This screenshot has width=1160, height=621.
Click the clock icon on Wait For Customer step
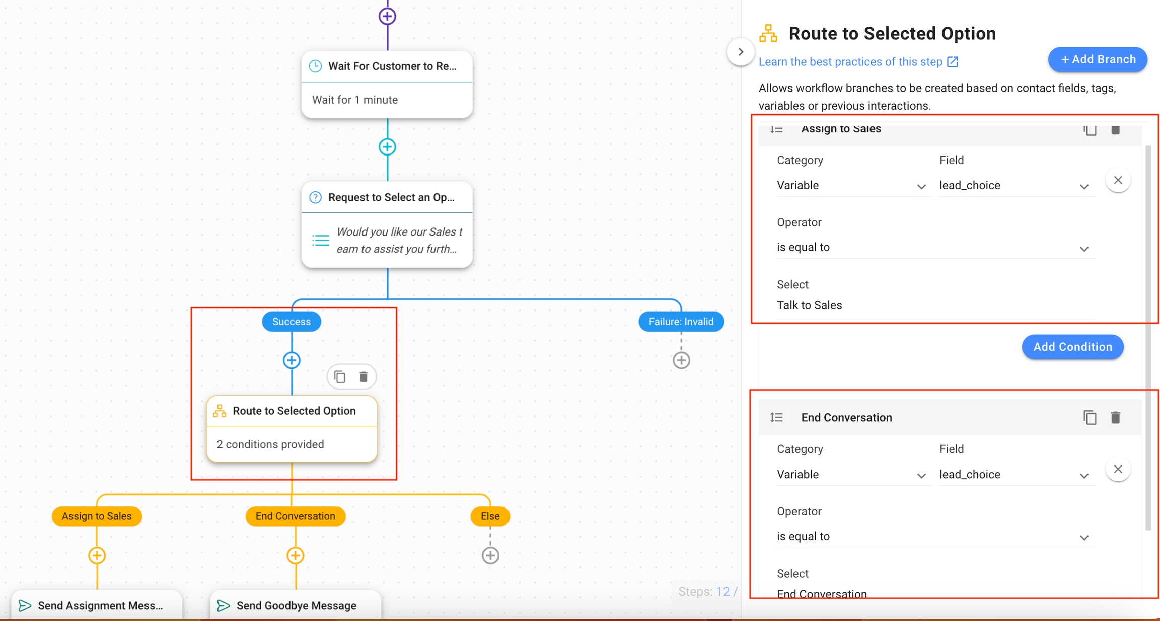[315, 65]
